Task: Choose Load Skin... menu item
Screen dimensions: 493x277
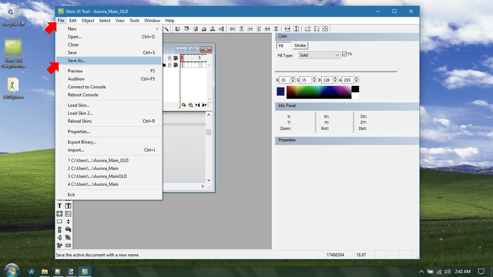Action: (109, 105)
